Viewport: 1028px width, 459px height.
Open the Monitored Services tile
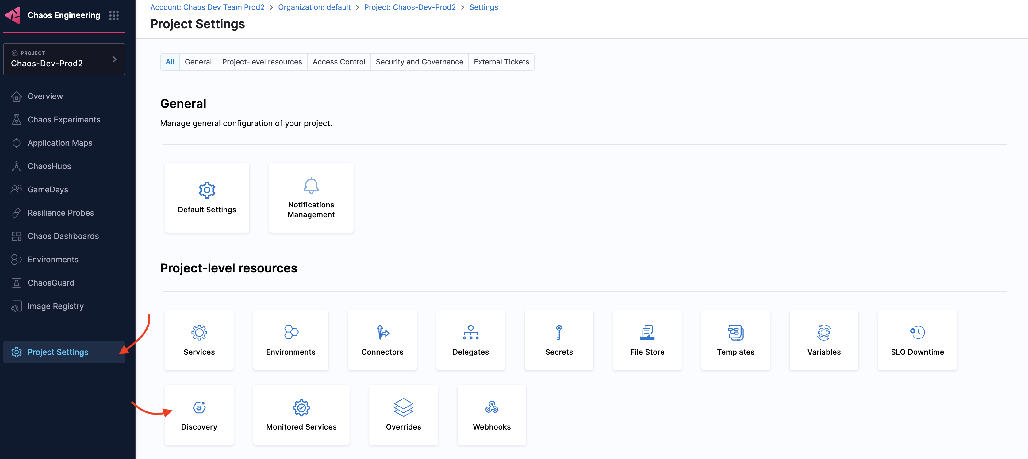pyautogui.click(x=301, y=415)
